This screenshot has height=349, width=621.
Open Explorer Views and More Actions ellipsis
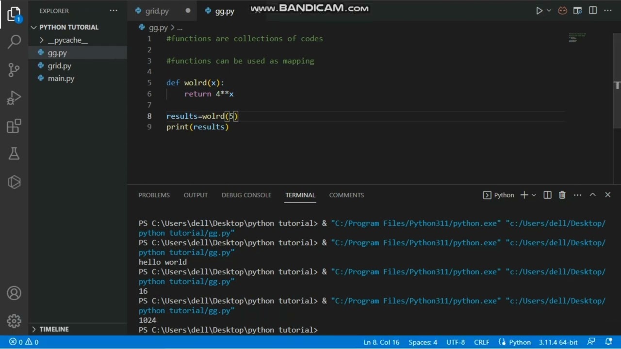[114, 11]
